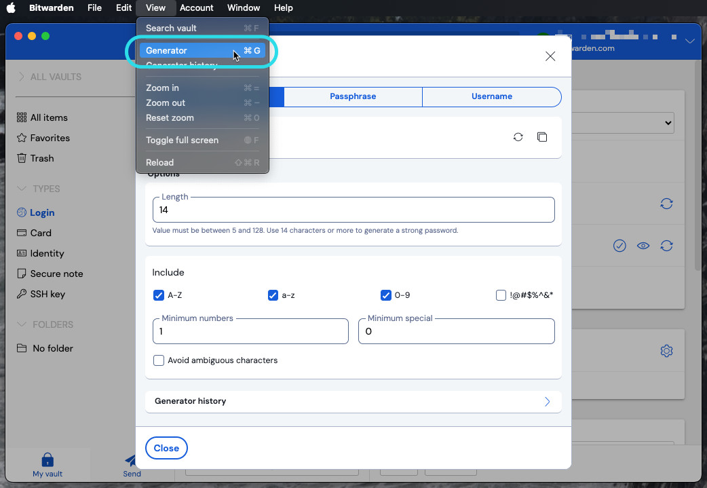Expand the Generator history row
Screen dimensions: 707x488
[353, 401]
